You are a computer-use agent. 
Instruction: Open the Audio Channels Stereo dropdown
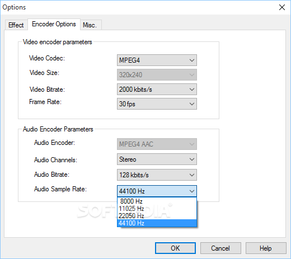(157, 159)
